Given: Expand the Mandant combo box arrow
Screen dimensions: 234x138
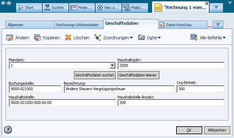Looking at the screenshot, I should pos(112,66).
